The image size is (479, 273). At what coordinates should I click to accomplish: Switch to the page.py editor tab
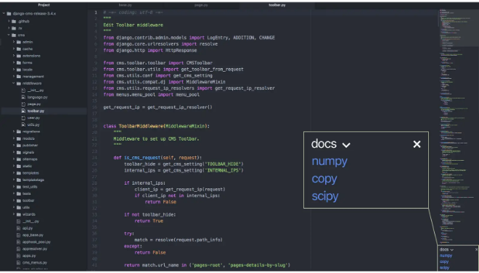tap(201, 5)
